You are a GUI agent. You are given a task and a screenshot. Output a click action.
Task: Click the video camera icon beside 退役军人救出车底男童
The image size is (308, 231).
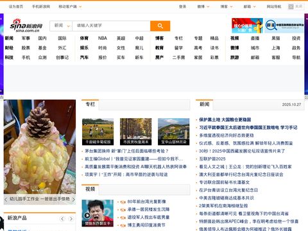click(x=123, y=218)
